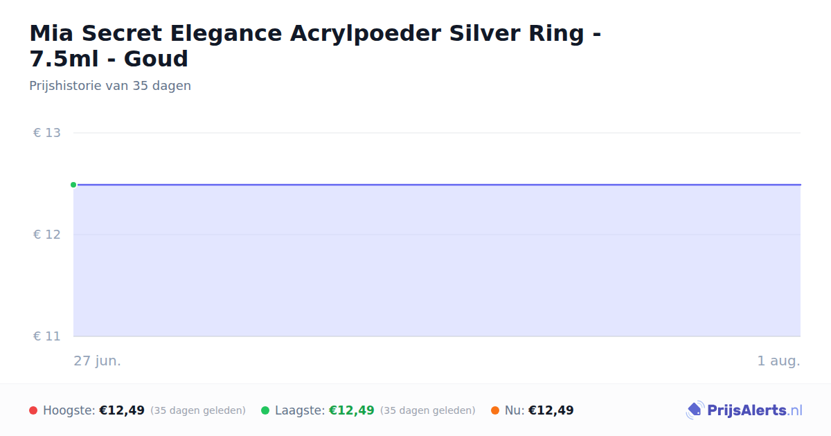Viewport: 831px width, 436px height.
Task: Click the € 12 axis label
Action: pyautogui.click(x=47, y=235)
